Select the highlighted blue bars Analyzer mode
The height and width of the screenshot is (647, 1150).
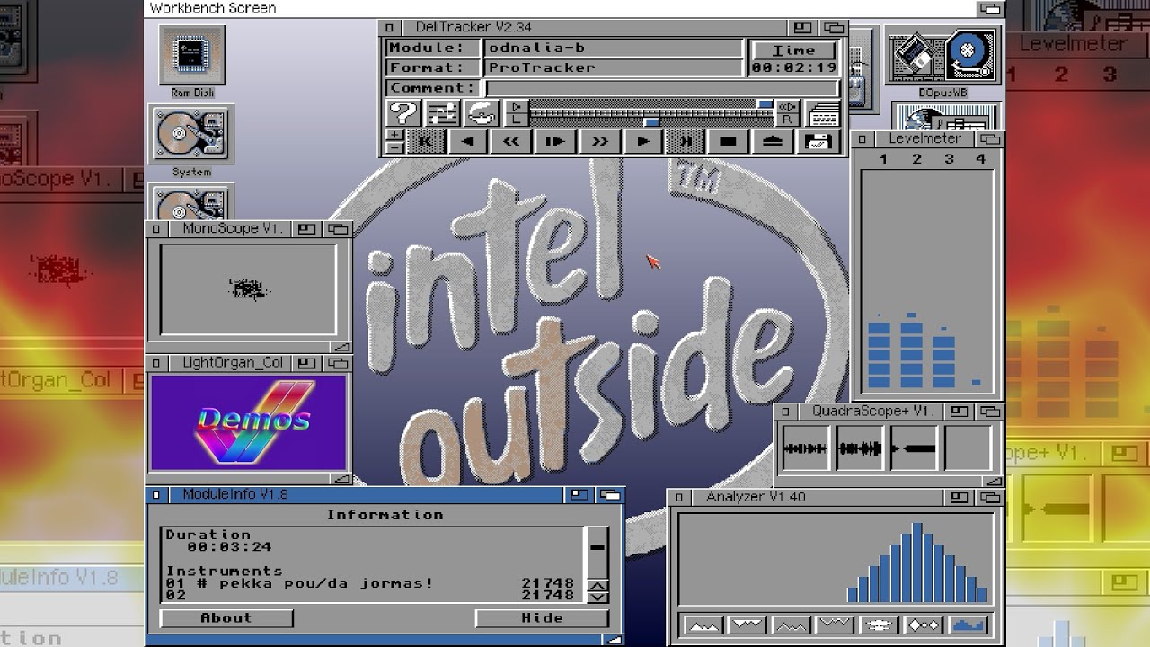click(967, 625)
